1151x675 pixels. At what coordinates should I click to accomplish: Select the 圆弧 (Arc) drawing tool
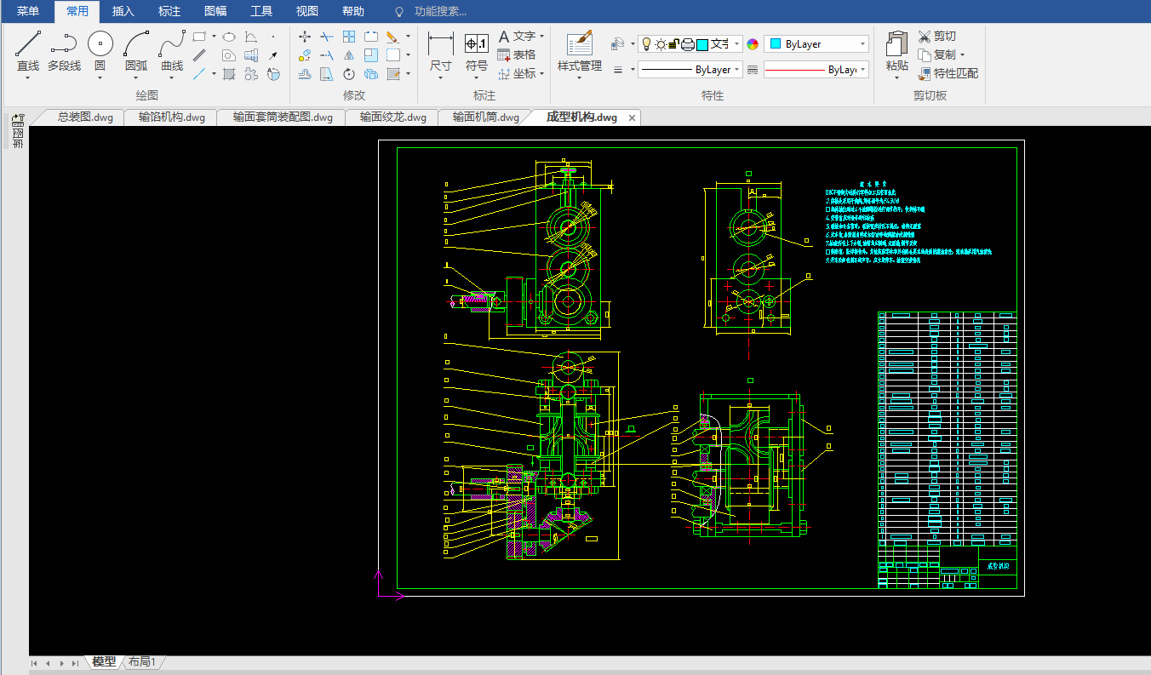136,44
